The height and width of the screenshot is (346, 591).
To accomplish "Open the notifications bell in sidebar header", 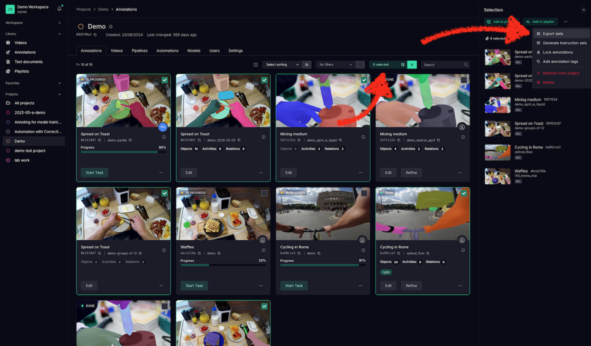I will [x=59, y=9].
